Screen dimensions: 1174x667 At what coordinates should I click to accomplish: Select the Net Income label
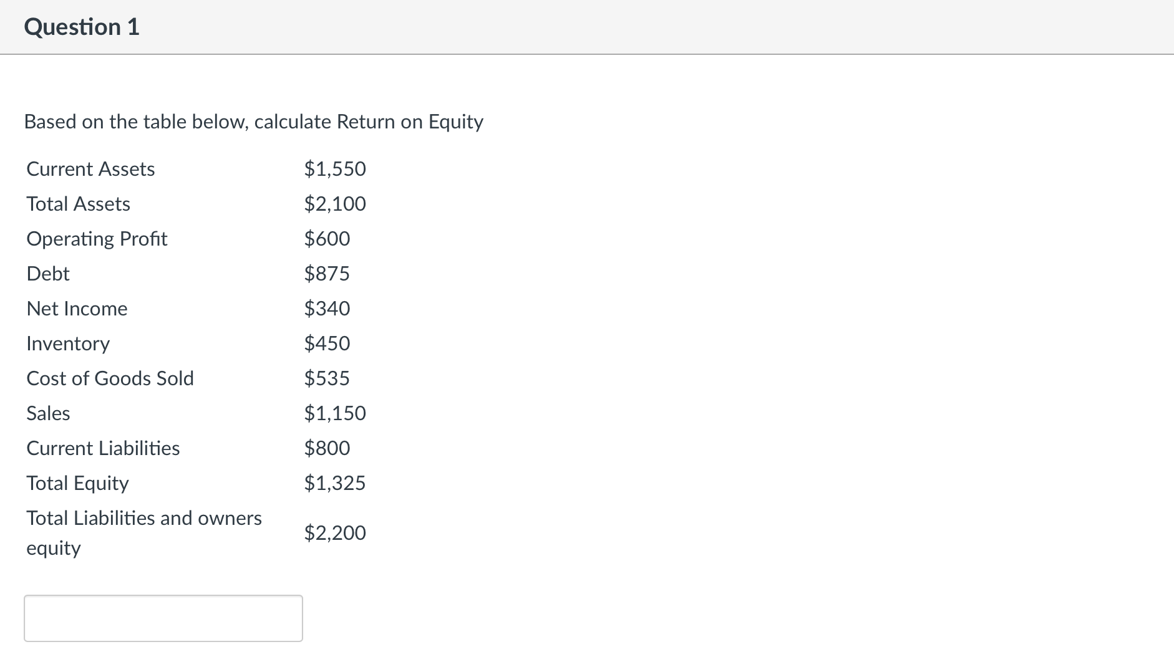(x=77, y=308)
